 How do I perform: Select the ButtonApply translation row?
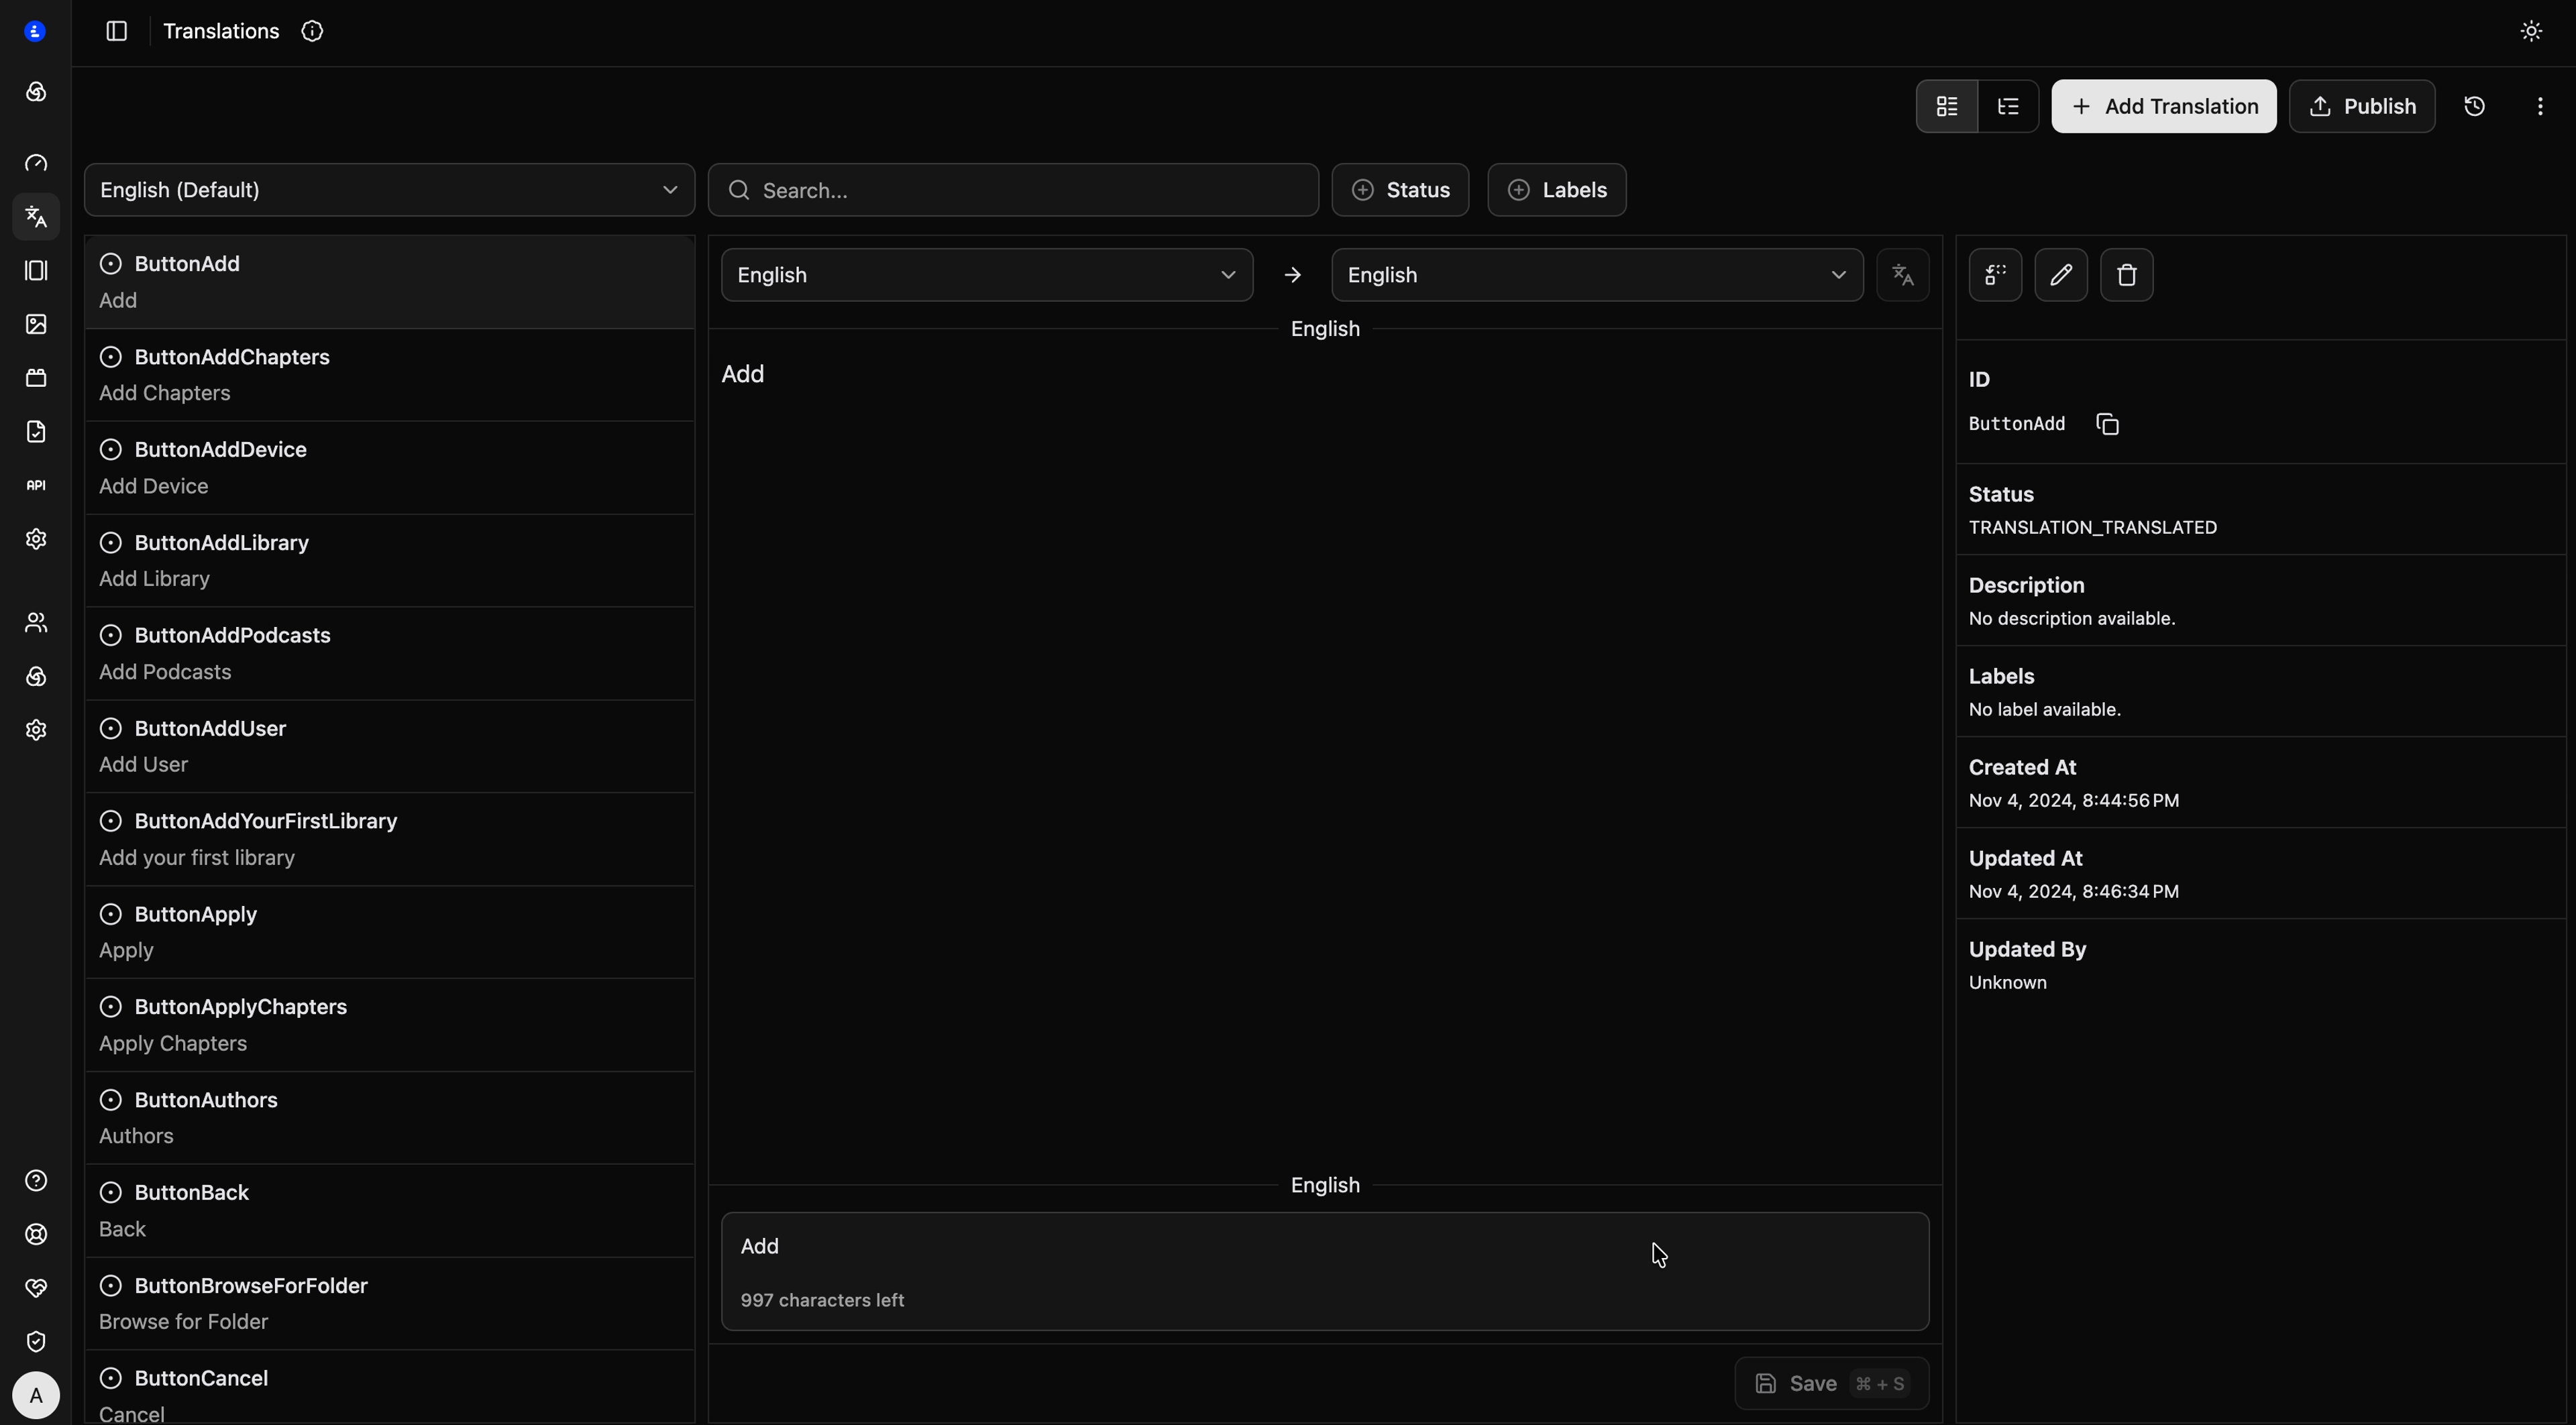[389, 932]
